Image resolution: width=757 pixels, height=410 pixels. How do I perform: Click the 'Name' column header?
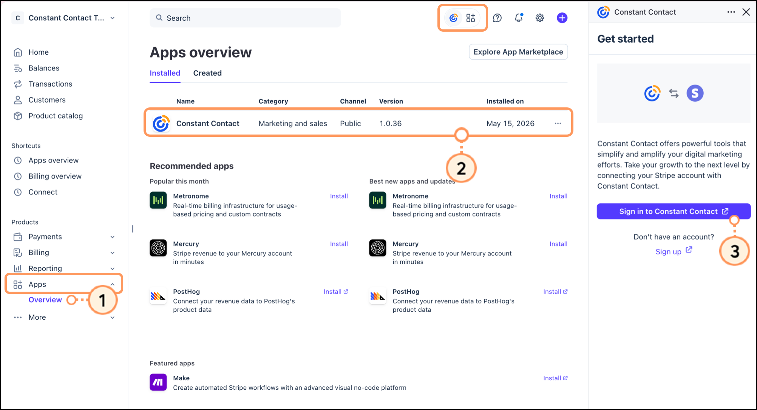click(185, 101)
